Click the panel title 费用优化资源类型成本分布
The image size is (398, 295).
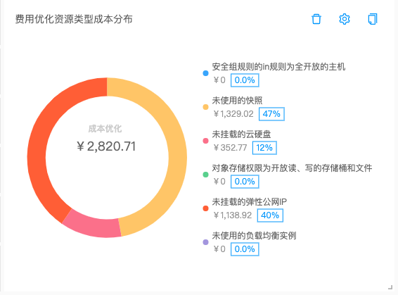tap(74, 19)
